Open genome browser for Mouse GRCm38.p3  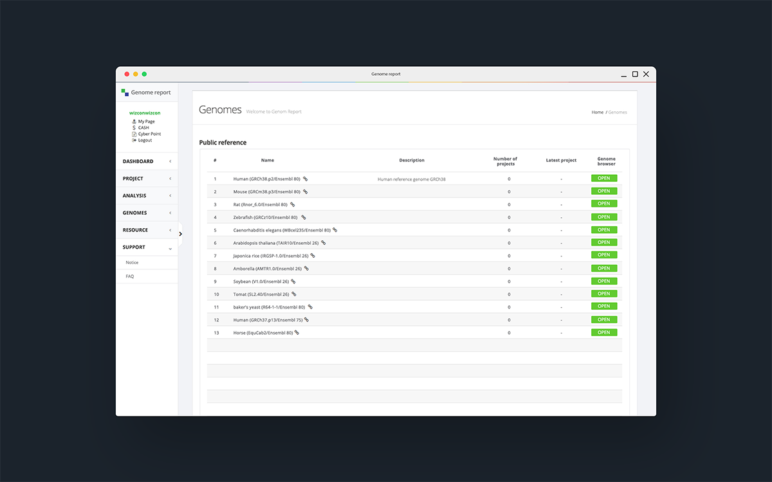point(604,191)
